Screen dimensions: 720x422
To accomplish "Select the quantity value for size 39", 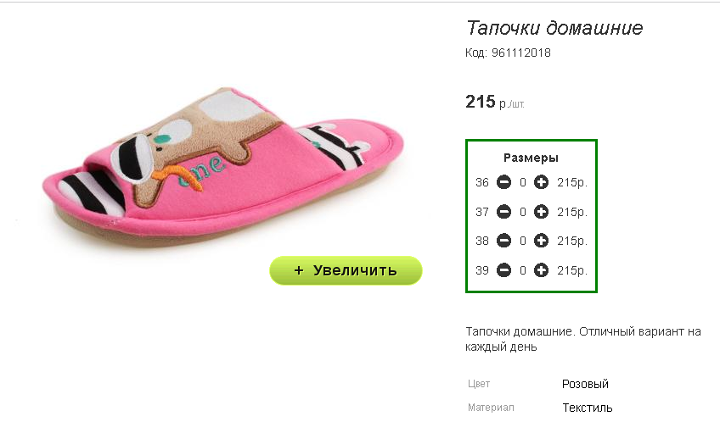I will click(522, 270).
